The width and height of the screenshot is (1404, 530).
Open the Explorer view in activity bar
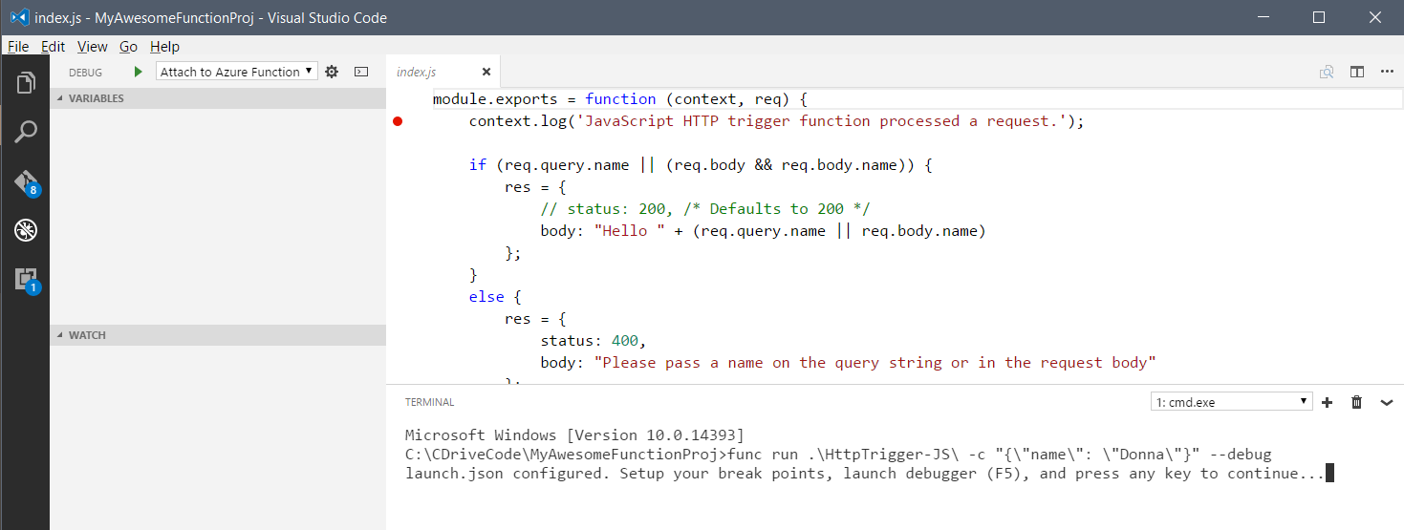(26, 83)
